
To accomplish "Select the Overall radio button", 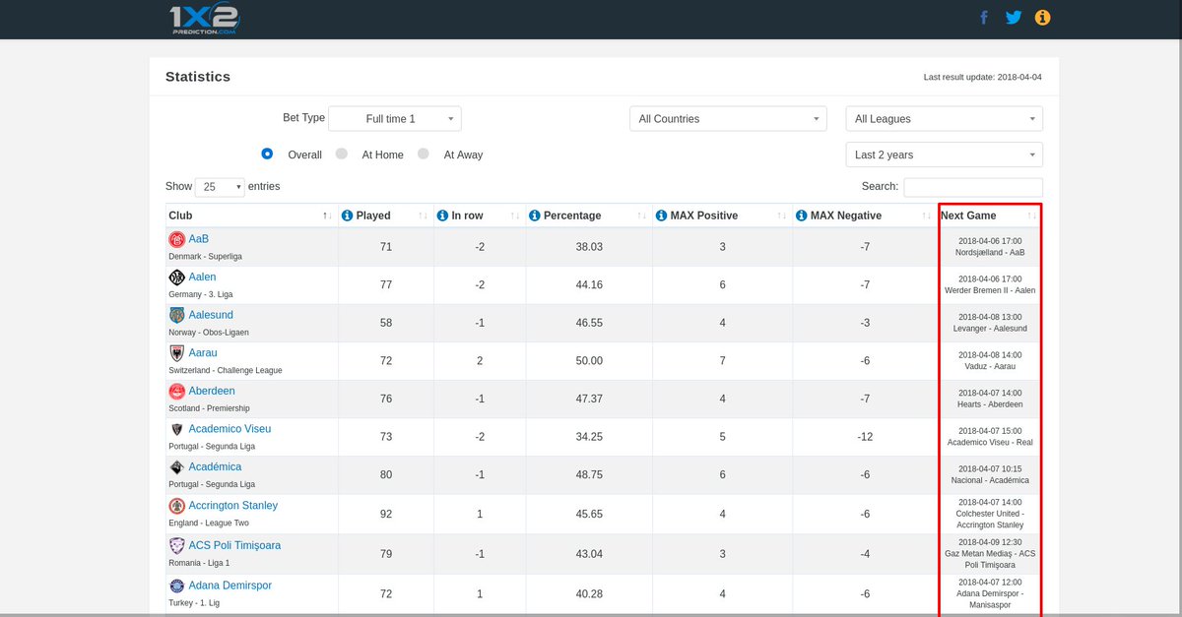I will point(267,154).
